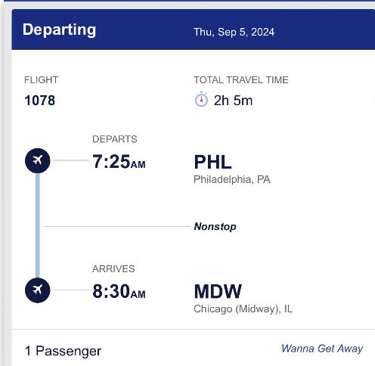Click the 7:25 AM departure time
Viewport: 375px width, 366px height.
coord(119,161)
